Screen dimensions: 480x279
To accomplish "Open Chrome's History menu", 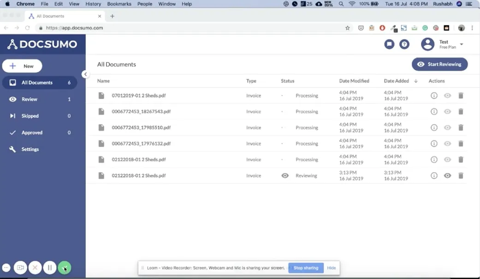I will coord(93,4).
